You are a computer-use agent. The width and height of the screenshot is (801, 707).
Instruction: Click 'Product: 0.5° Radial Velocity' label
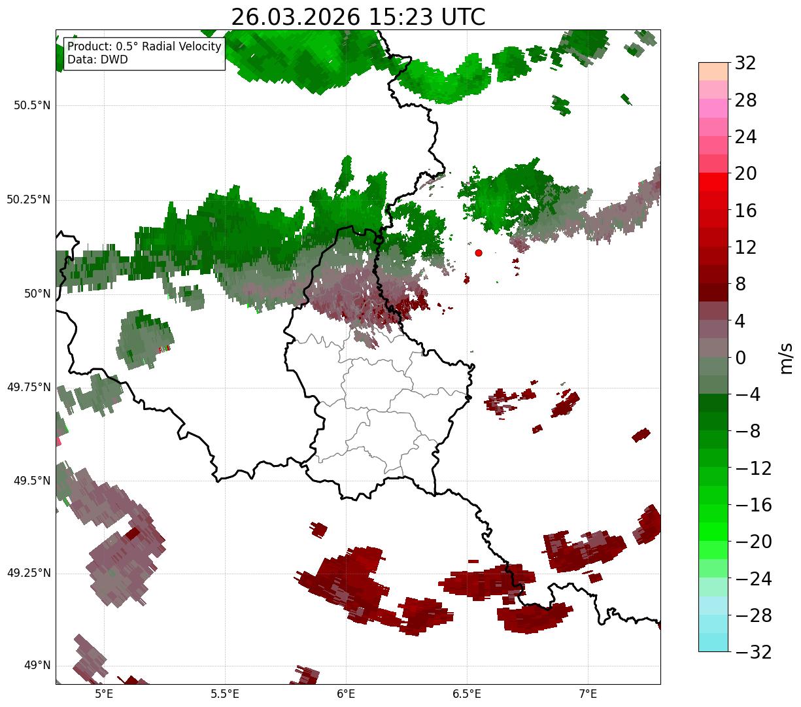[145, 47]
